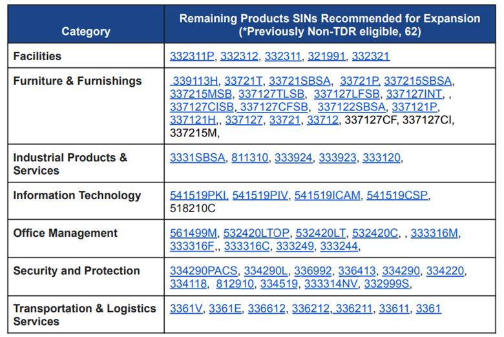Click the Category column header
The height and width of the screenshot is (337, 504).
coord(86,31)
